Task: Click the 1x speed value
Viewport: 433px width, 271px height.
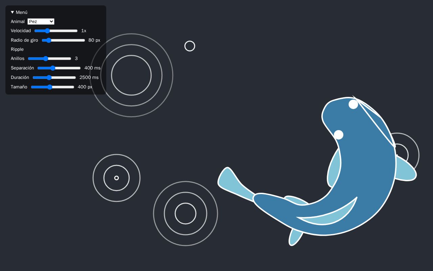Action: click(84, 31)
